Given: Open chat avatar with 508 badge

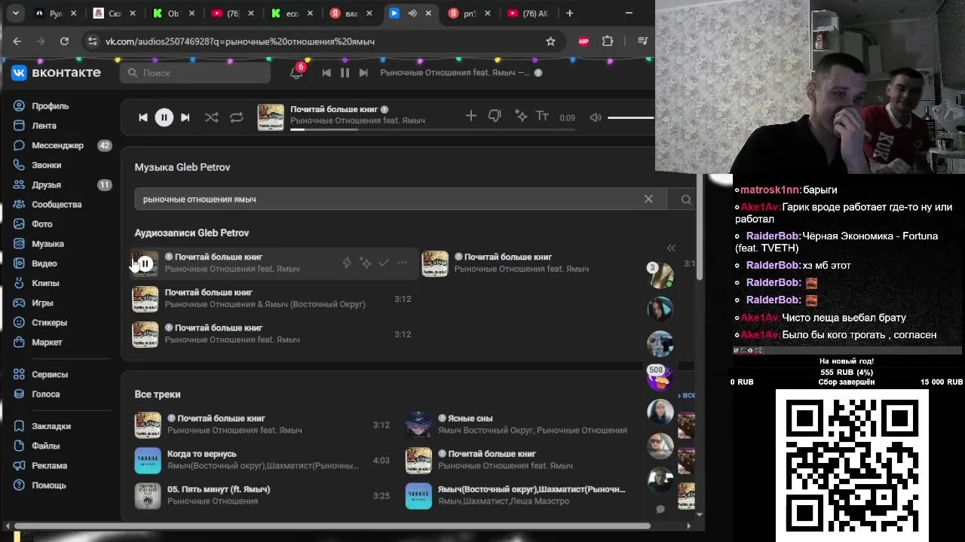Looking at the screenshot, I should pyautogui.click(x=660, y=377).
